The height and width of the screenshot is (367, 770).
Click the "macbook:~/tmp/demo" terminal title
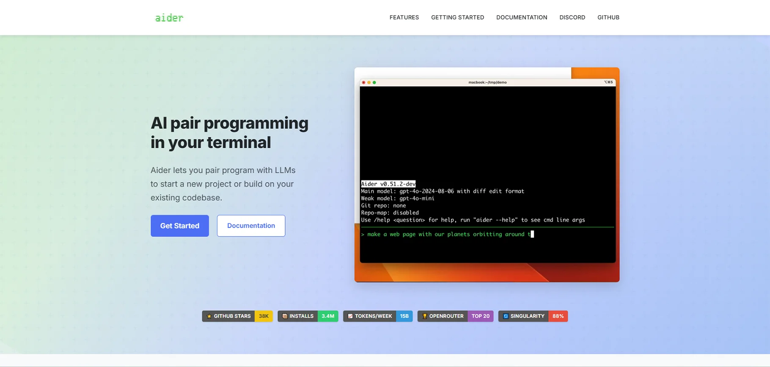487,82
